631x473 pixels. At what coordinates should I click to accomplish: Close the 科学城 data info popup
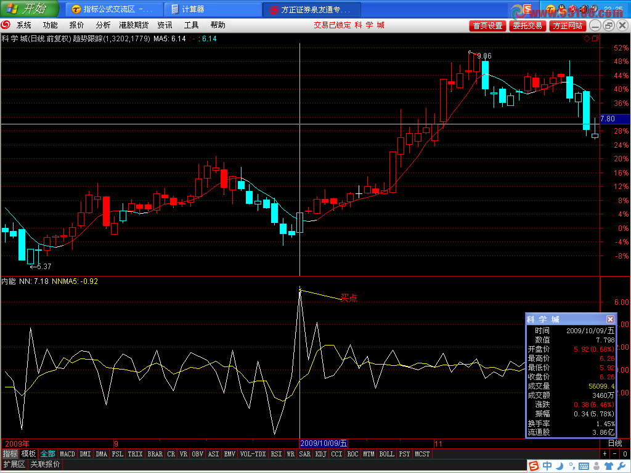click(610, 319)
